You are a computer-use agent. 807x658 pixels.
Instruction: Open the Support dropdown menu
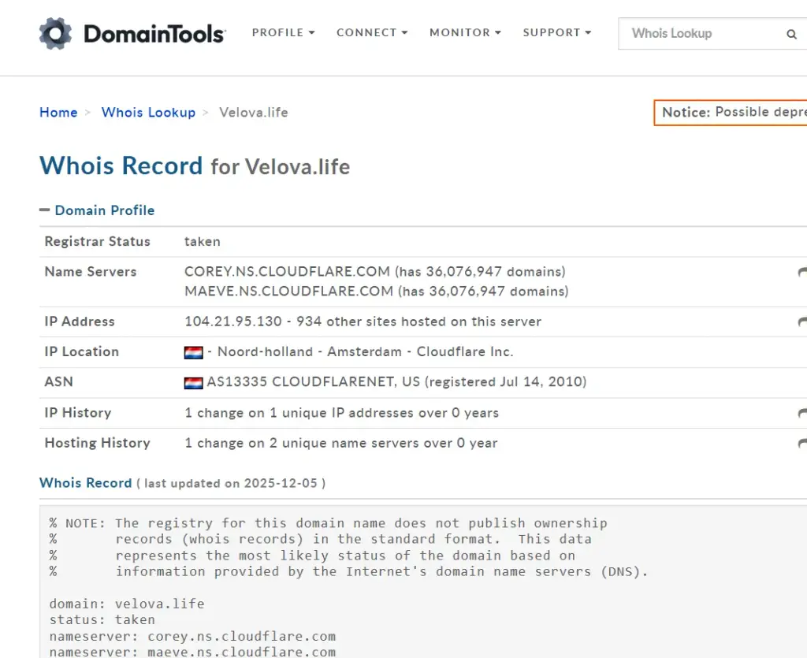(x=557, y=33)
